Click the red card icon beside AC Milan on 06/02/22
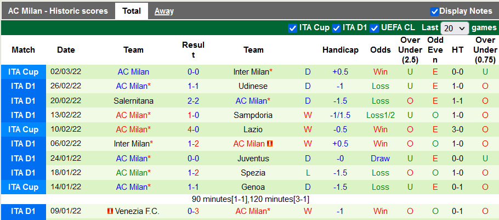The height and width of the screenshot is (220, 499). [270, 144]
